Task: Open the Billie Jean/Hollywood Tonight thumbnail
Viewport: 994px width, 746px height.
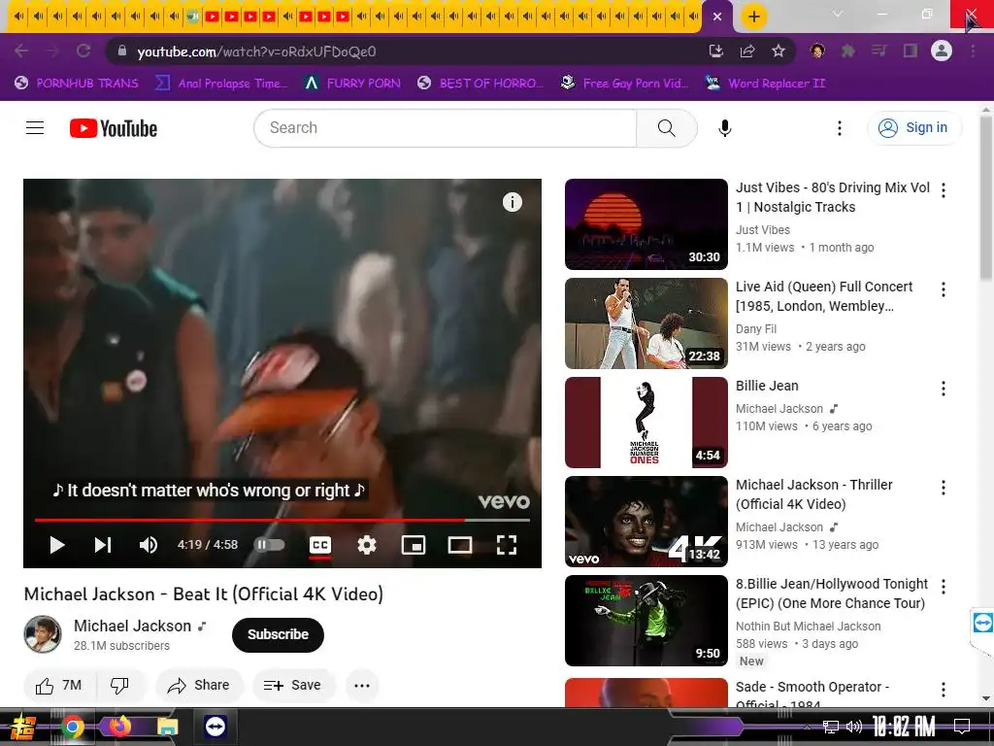Action: 646,621
